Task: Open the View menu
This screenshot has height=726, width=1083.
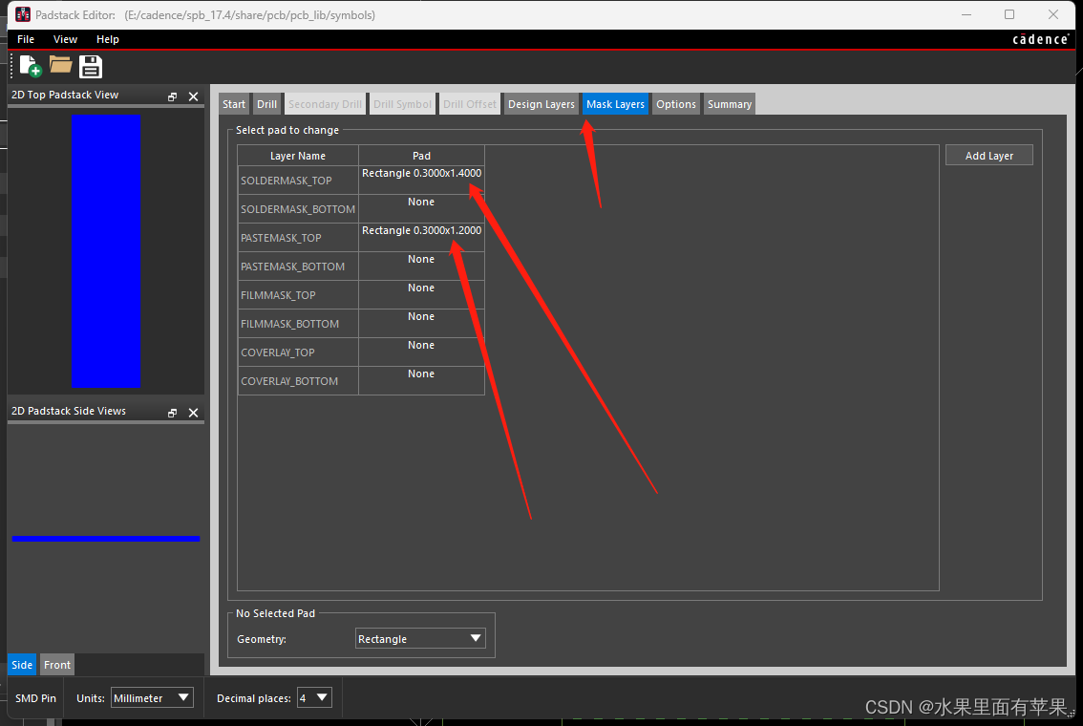Action: pos(66,39)
